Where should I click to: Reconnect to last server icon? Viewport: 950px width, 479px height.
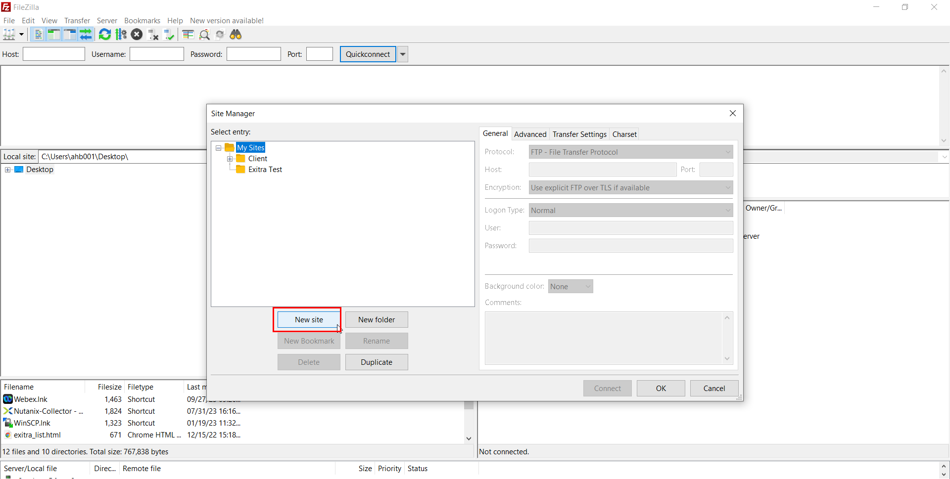click(169, 35)
